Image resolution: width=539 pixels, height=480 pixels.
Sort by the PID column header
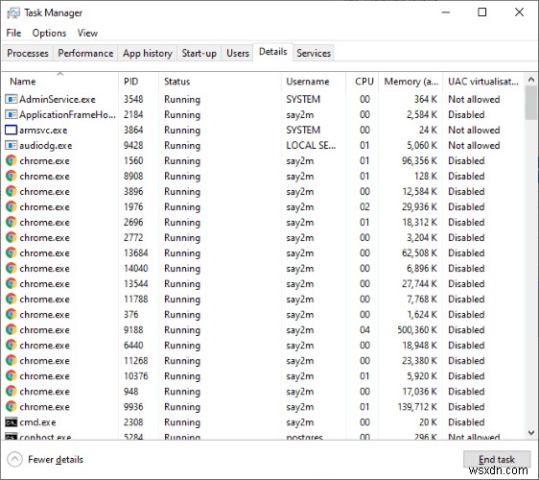pyautogui.click(x=138, y=82)
